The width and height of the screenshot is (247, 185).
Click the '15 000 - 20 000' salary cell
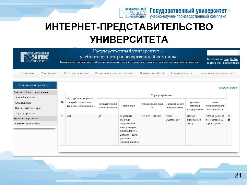(x=152, y=116)
